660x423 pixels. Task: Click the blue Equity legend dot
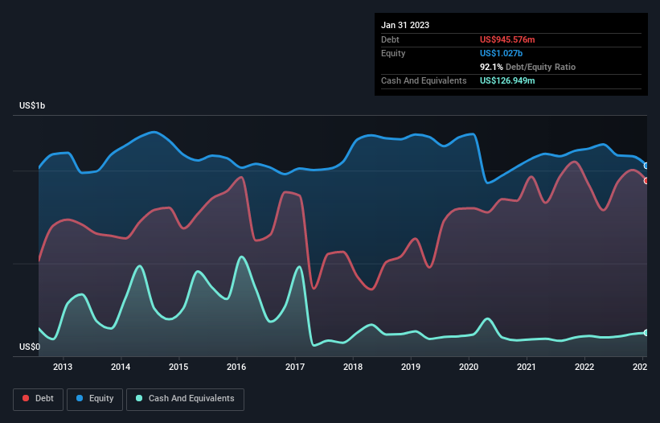point(80,398)
